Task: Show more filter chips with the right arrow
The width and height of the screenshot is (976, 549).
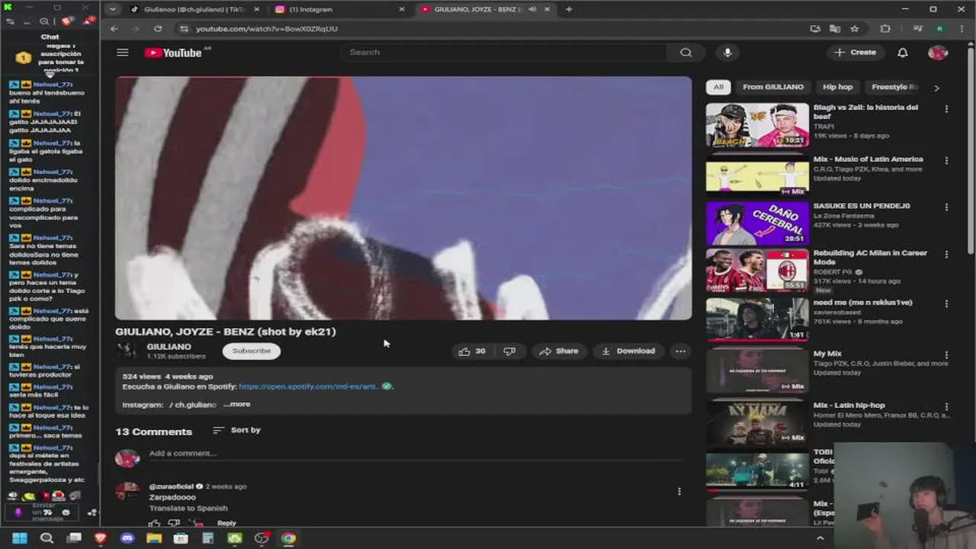Action: click(x=936, y=88)
